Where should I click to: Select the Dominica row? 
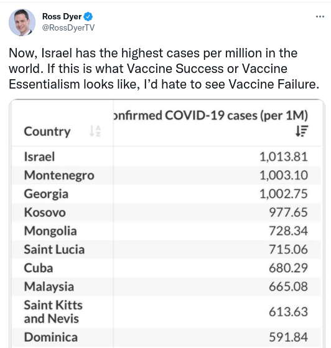tap(166, 337)
